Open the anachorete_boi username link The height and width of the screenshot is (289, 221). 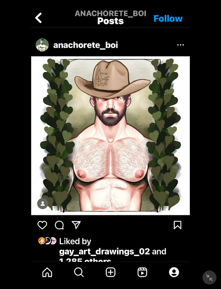85,45
